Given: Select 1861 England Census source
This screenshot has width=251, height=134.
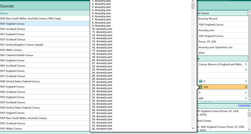Looking at the screenshot, I should click(x=45, y=60).
